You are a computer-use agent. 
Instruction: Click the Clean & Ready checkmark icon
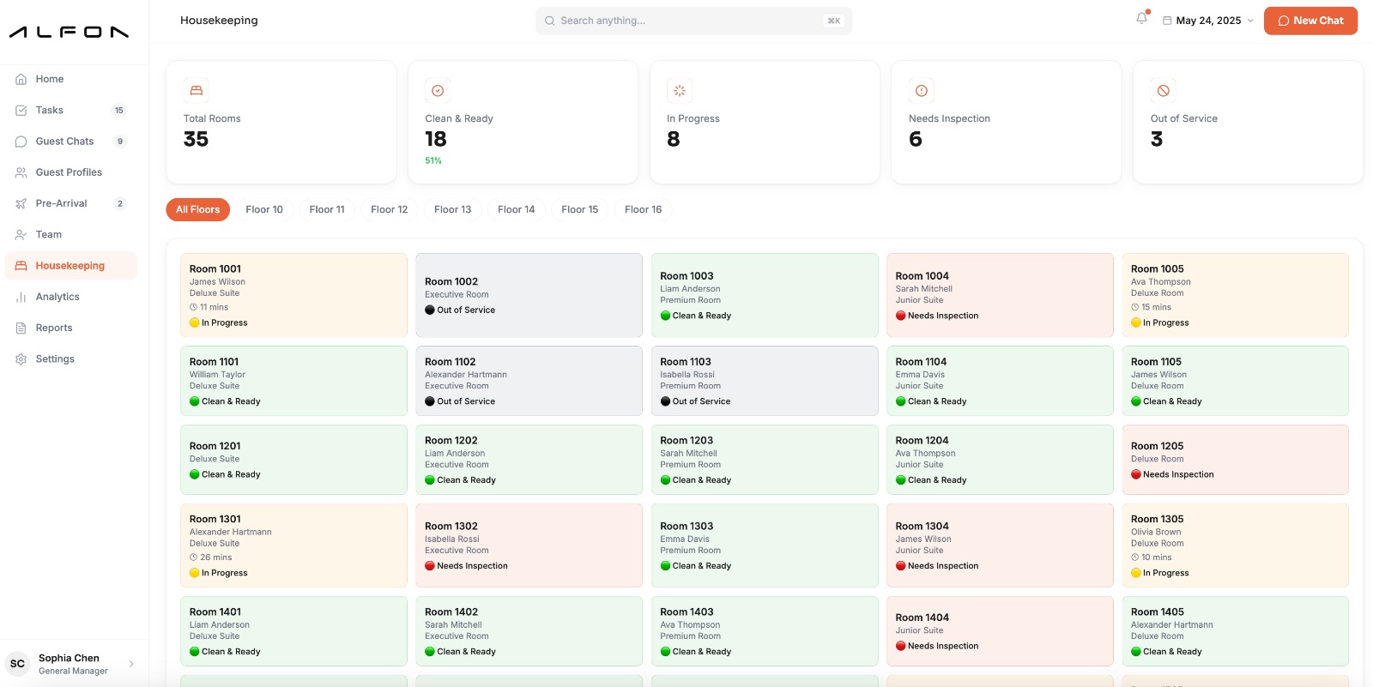(x=438, y=91)
